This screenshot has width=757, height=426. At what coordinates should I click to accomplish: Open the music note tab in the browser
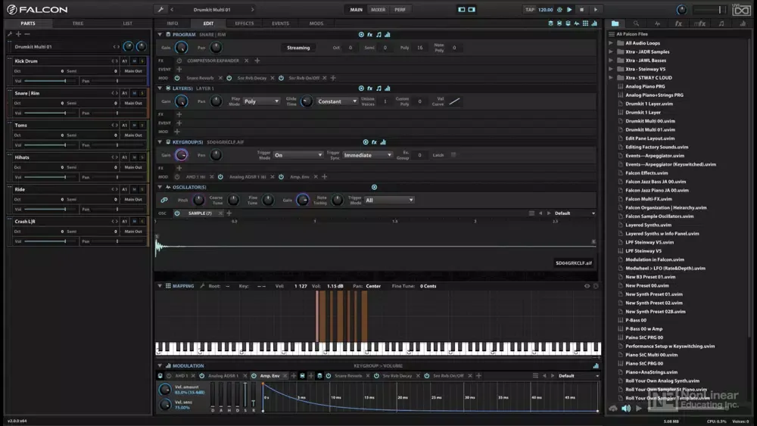[721, 23]
